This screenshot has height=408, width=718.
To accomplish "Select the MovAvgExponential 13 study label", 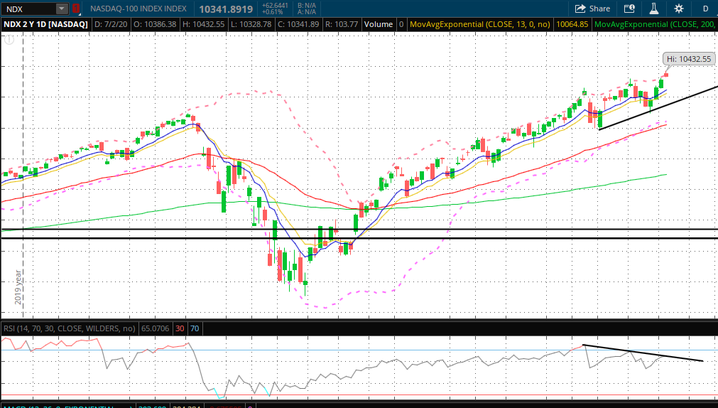I will point(480,24).
